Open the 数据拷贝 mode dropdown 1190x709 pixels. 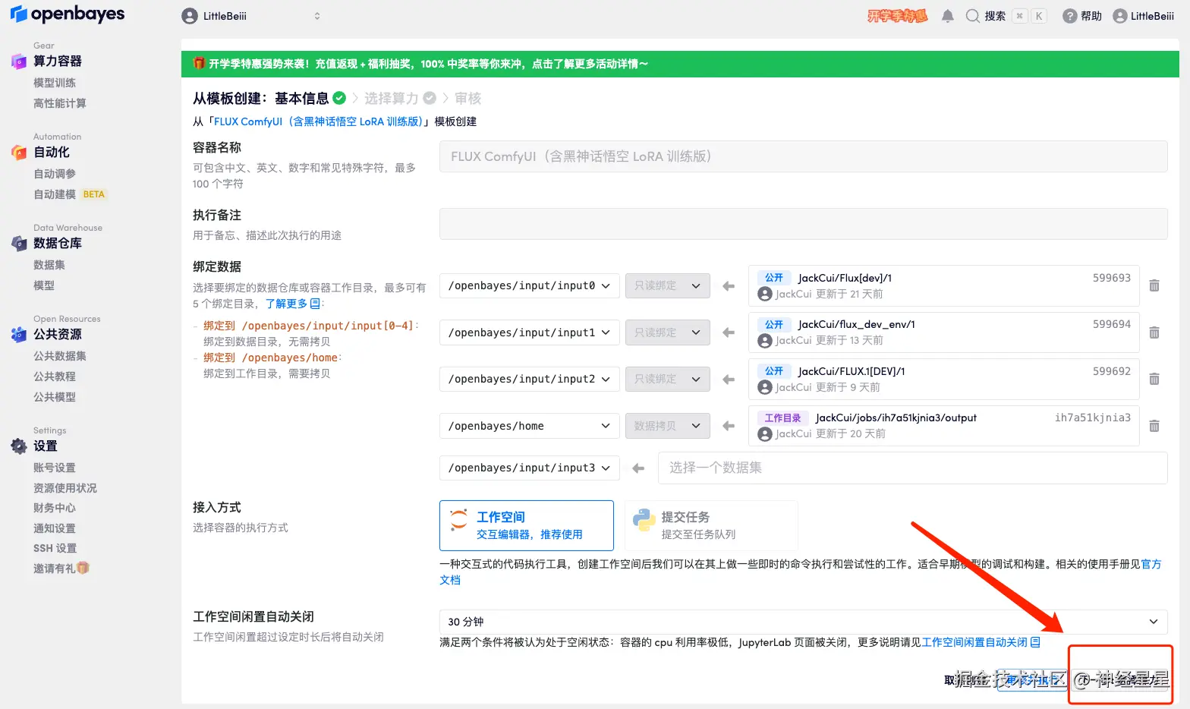(668, 426)
